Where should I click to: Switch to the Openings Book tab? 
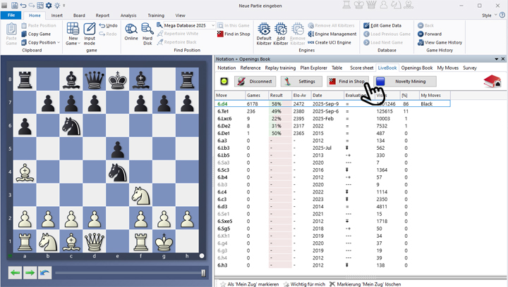click(416, 68)
